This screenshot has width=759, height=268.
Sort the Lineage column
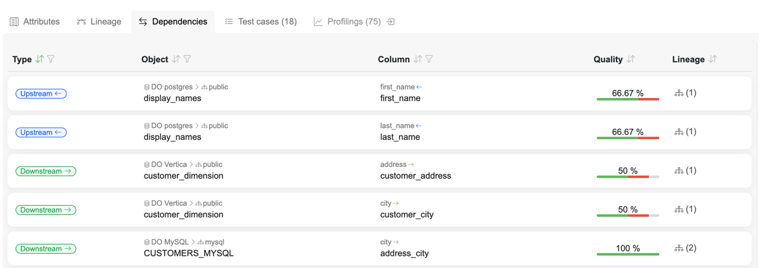pyautogui.click(x=713, y=59)
